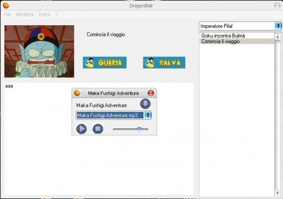Click the episode list scrollbar up arrow
Image resolution: width=283 pixels, height=199 pixels.
tap(278, 36)
